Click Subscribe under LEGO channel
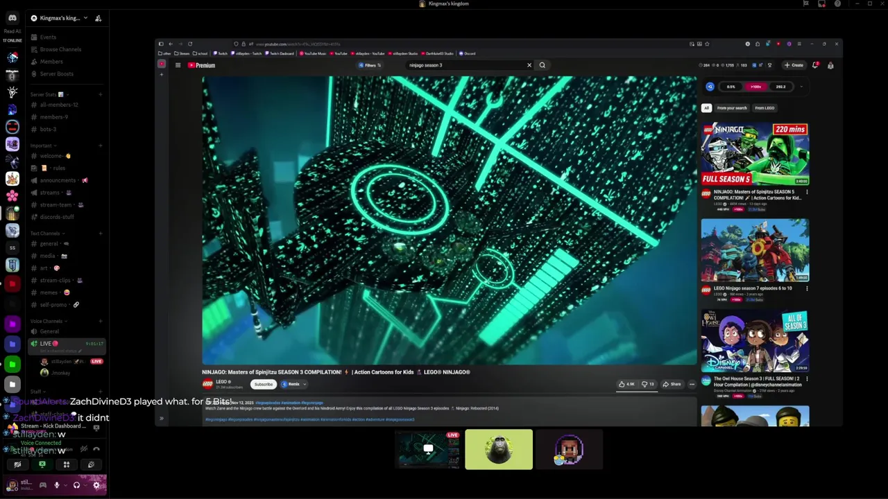888x499 pixels. [263, 384]
